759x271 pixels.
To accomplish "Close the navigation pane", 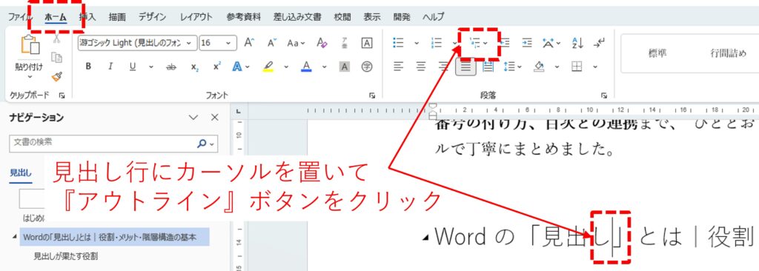I will pyautogui.click(x=215, y=117).
